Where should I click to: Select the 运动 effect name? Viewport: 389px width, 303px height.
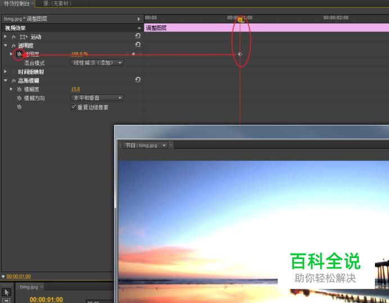[x=36, y=37]
